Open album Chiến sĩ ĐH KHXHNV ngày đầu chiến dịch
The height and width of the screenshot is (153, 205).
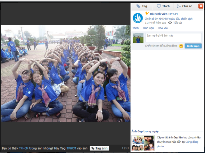point(168,19)
